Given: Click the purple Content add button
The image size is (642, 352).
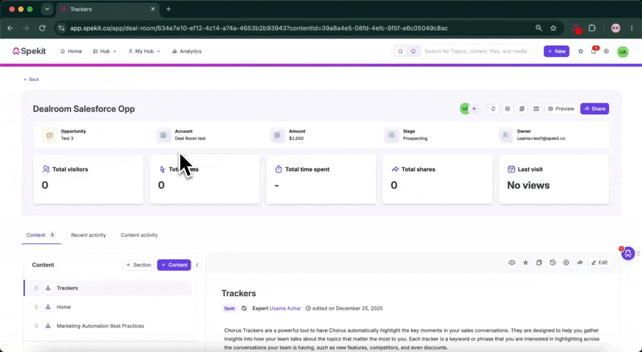Looking at the screenshot, I should [x=174, y=265].
